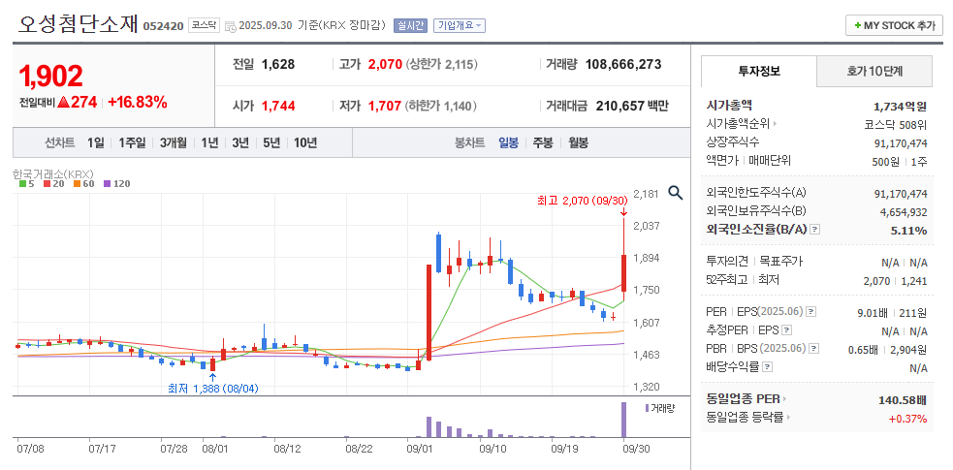Switch candle chart to 월봉
The height and width of the screenshot is (470, 953).
[x=578, y=143]
